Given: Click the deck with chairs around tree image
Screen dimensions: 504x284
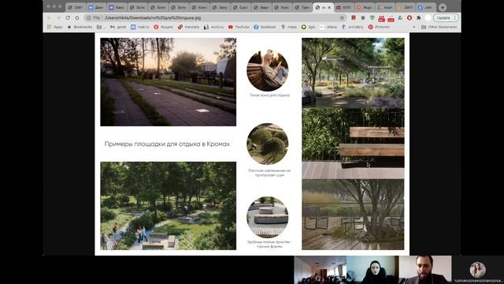Looking at the screenshot, I should tap(353, 215).
